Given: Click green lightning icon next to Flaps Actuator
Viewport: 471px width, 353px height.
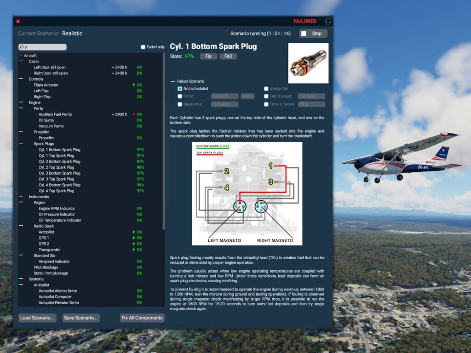Looking at the screenshot, I should pyautogui.click(x=134, y=85).
